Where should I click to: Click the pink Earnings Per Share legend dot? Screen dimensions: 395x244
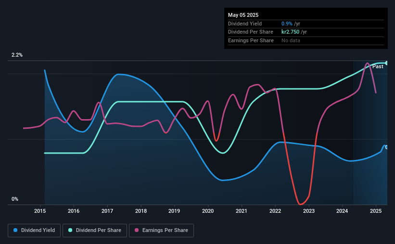coord(137,230)
